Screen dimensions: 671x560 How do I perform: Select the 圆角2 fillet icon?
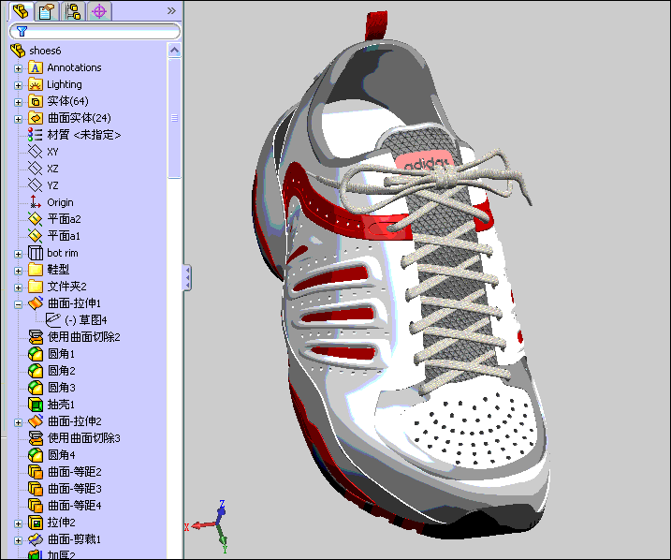[35, 370]
